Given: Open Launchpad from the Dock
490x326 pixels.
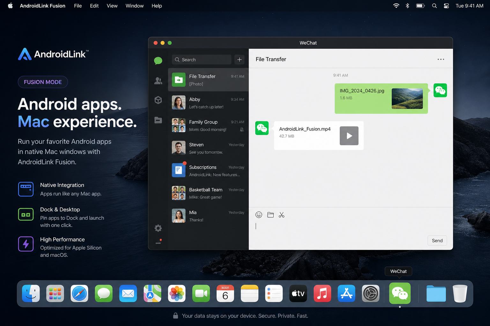Looking at the screenshot, I should [x=55, y=293].
